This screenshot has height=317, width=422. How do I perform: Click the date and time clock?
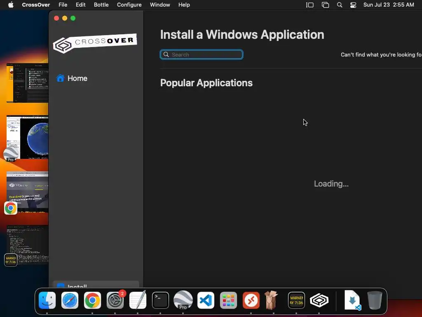[389, 5]
